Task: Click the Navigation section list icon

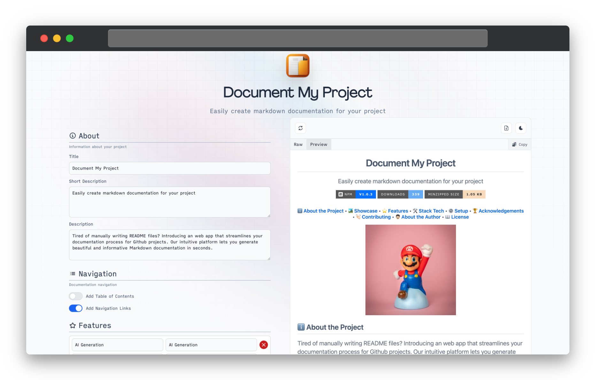Action: click(73, 274)
